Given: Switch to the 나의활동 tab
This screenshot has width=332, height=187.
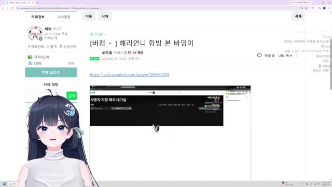Looking at the screenshot, I should [64, 17].
